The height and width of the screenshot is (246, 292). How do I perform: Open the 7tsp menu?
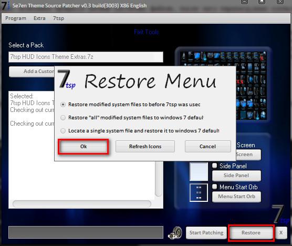coord(58,18)
